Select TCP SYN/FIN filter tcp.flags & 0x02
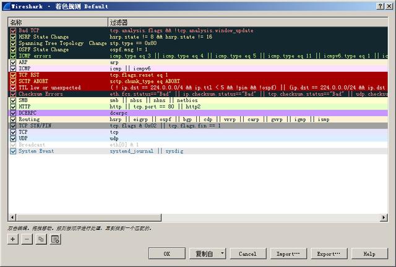 (x=165, y=125)
